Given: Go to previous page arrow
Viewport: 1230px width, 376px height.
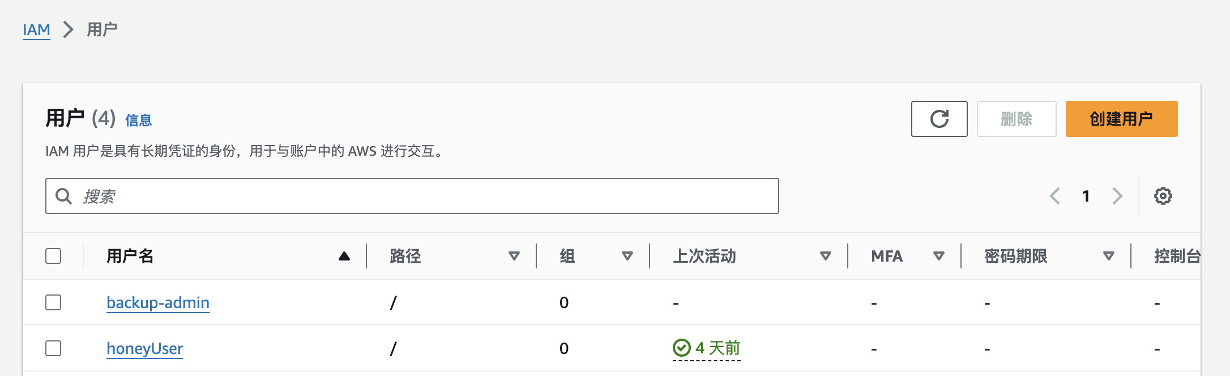Looking at the screenshot, I should click(1054, 196).
